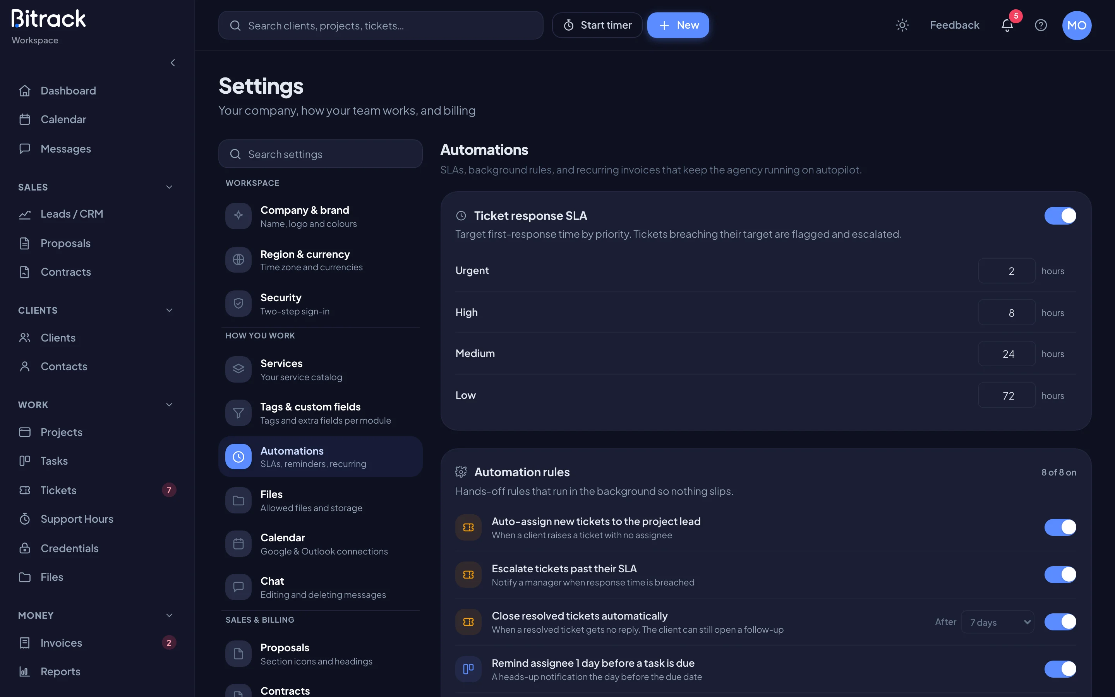Open the MO user avatar menu
The width and height of the screenshot is (1115, 697).
coord(1077,25)
